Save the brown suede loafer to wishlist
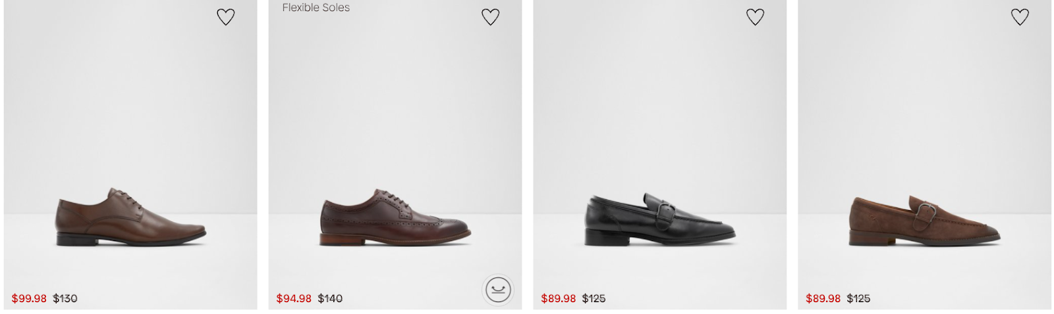Viewport: 1054px width, 314px height. click(1020, 17)
